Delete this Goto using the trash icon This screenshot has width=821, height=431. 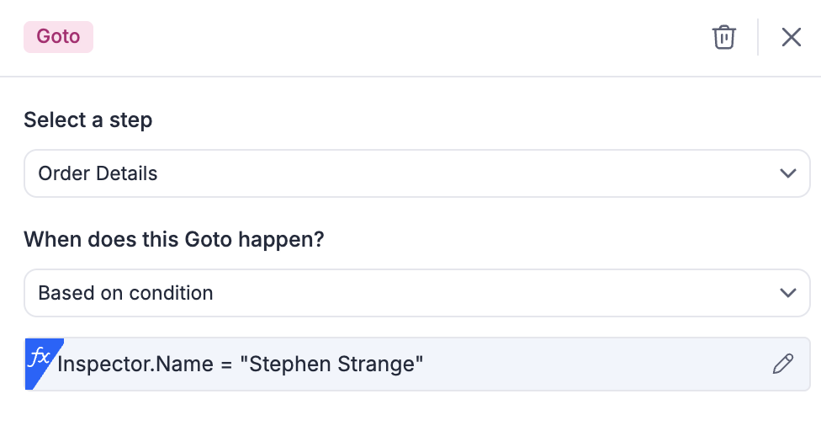coord(723,37)
